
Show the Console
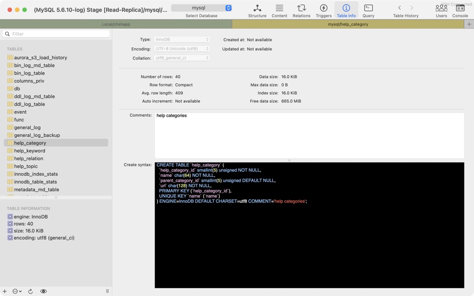pyautogui.click(x=460, y=10)
